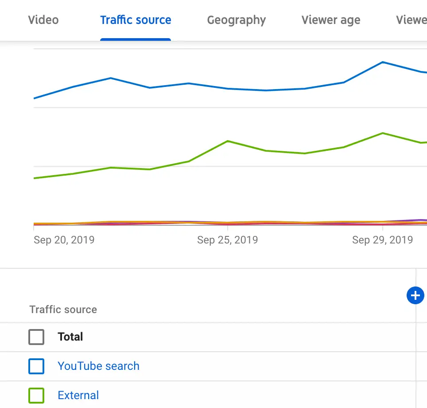Click the green line peak above Sep 29
This screenshot has width=427, height=408.
click(382, 133)
